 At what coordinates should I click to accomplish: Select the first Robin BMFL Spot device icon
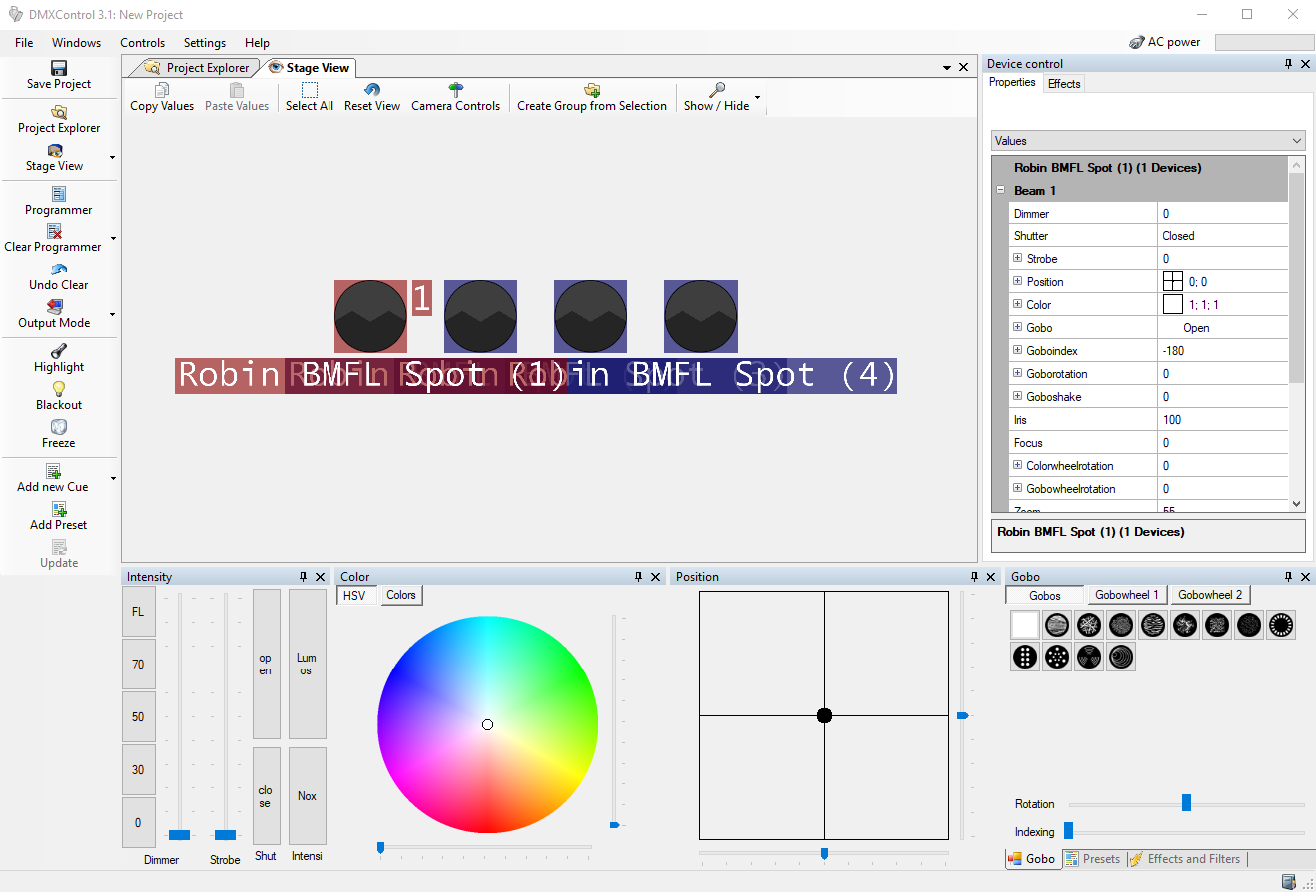(x=370, y=316)
